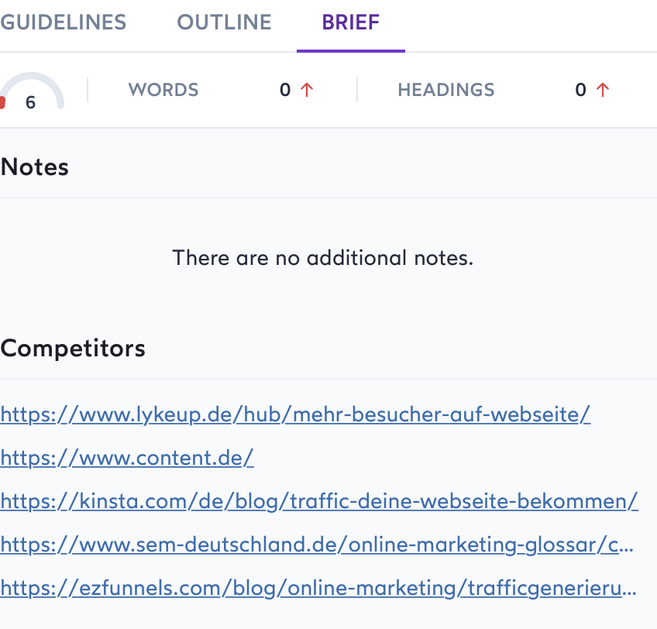Open the sem-deutschland.de glossar link

coord(317,545)
